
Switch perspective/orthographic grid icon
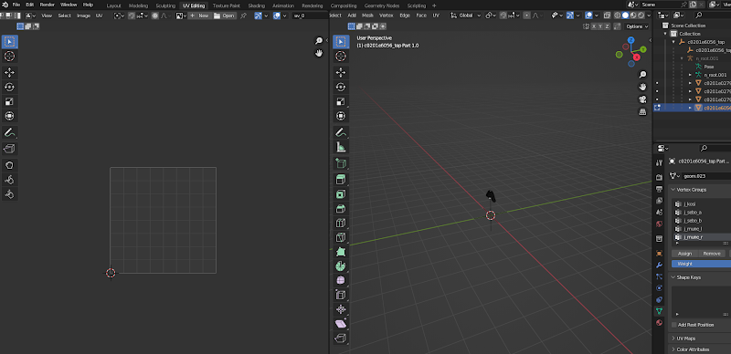pyautogui.click(x=643, y=112)
